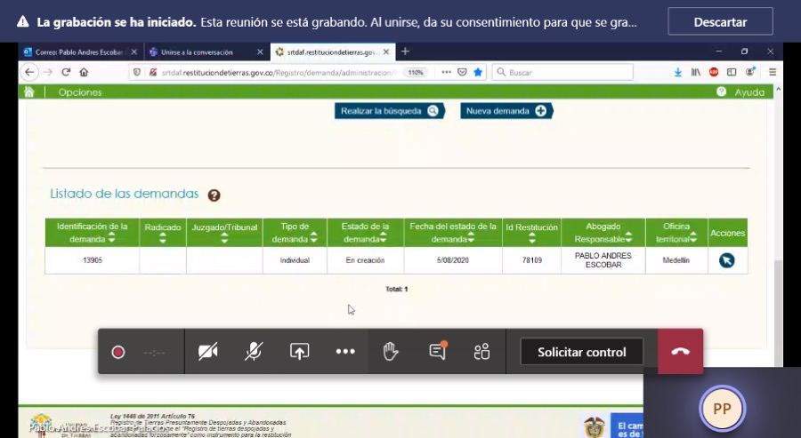
Task: Go back in the browser
Action: point(29,72)
